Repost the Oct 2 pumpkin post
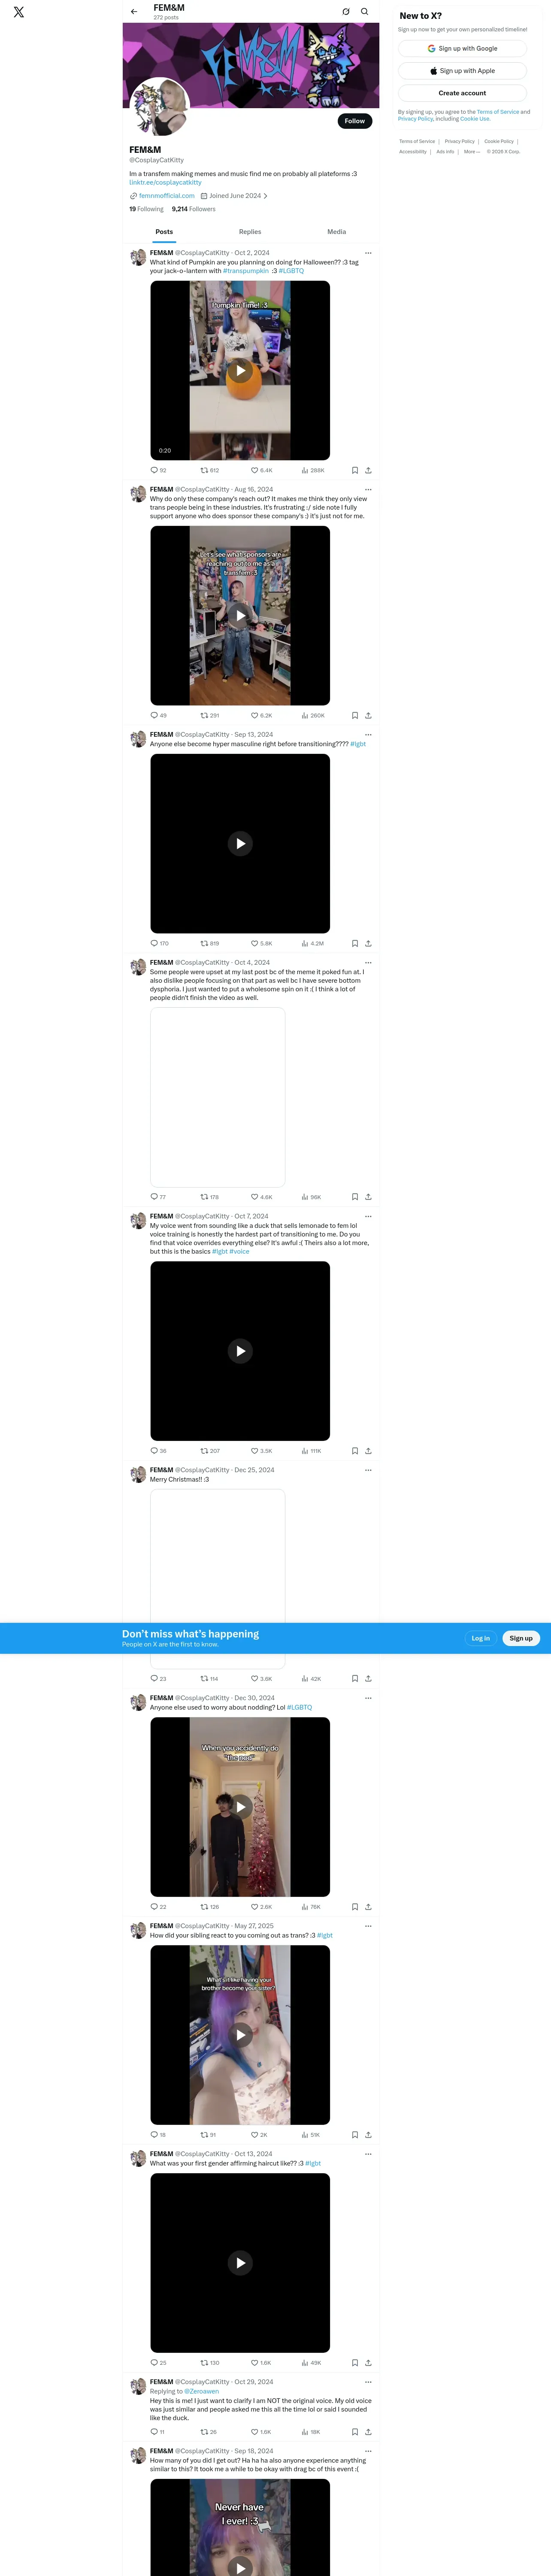This screenshot has height=2576, width=551. tap(210, 470)
